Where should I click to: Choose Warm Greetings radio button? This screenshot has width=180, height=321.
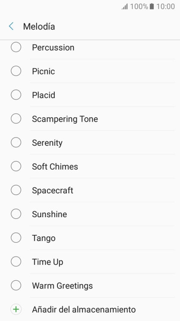click(16, 286)
